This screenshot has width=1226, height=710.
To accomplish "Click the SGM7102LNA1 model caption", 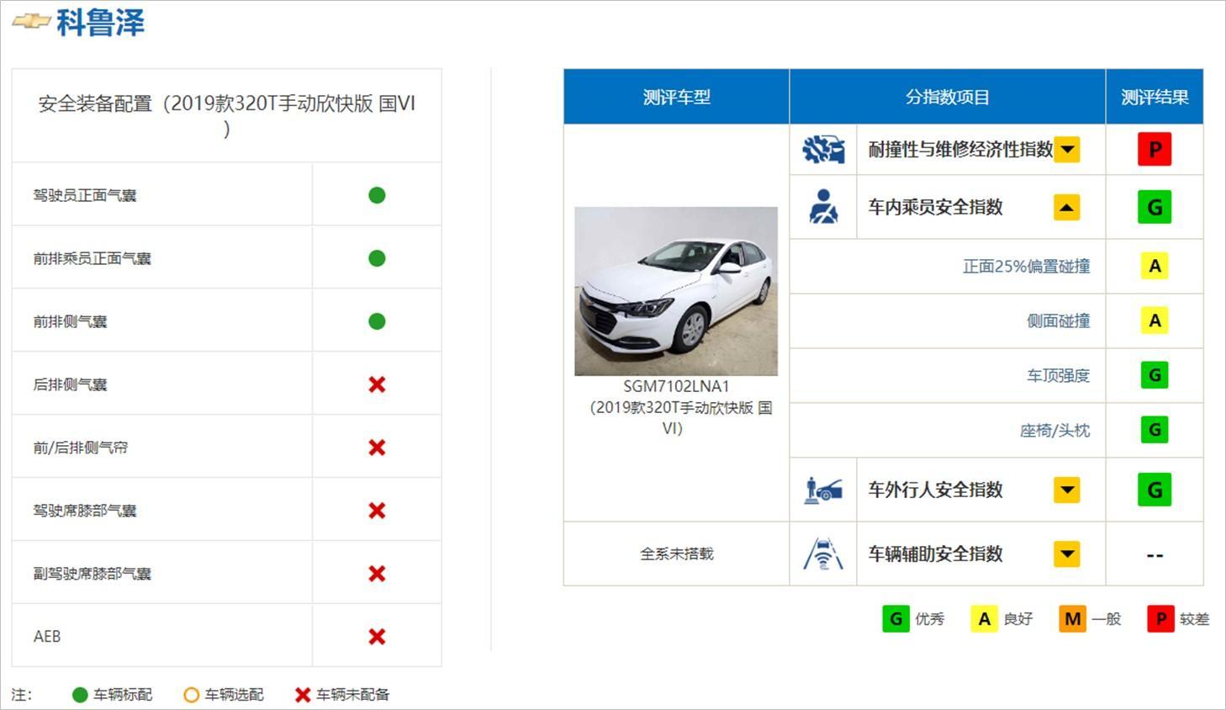I will coord(676,386).
